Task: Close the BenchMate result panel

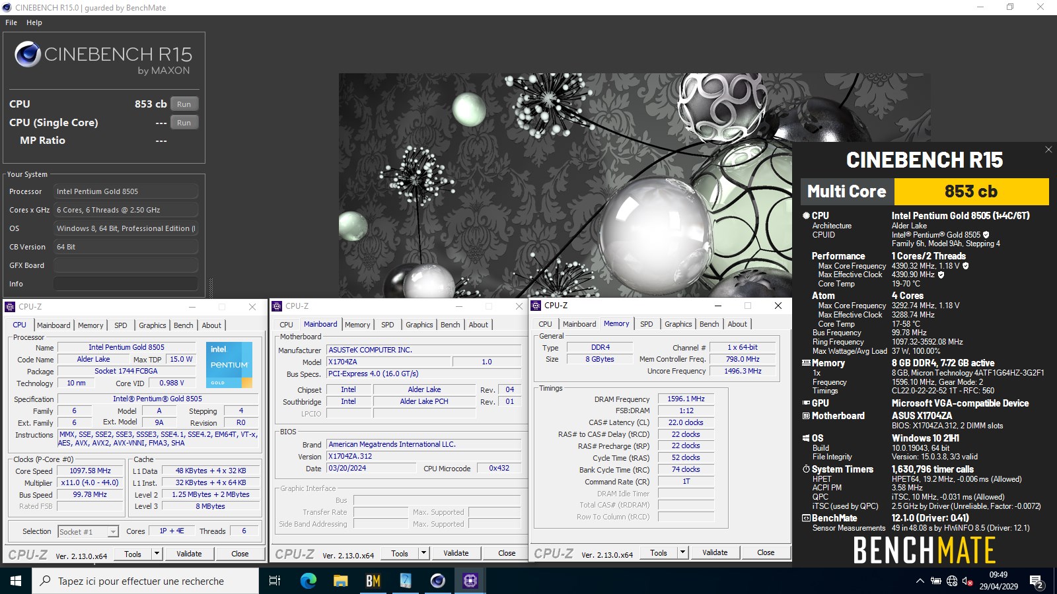Action: click(x=1048, y=150)
